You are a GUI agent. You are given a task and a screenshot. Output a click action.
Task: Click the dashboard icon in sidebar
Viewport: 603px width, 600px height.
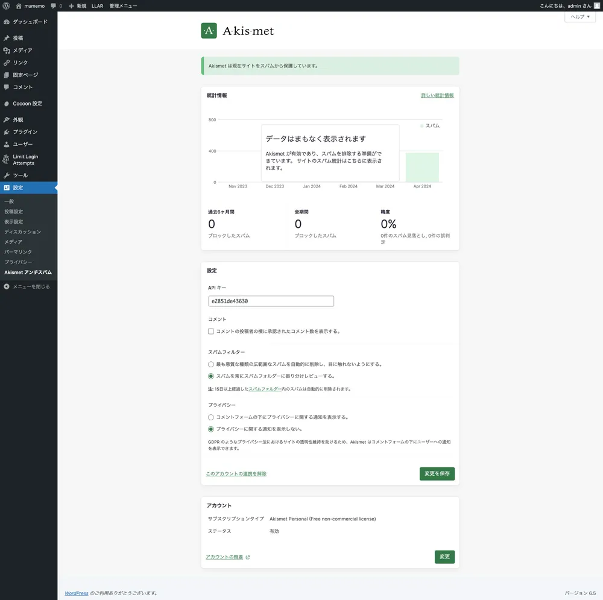[7, 22]
